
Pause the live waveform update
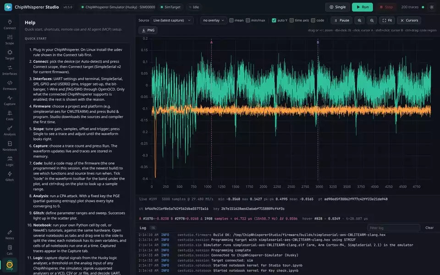point(341,20)
